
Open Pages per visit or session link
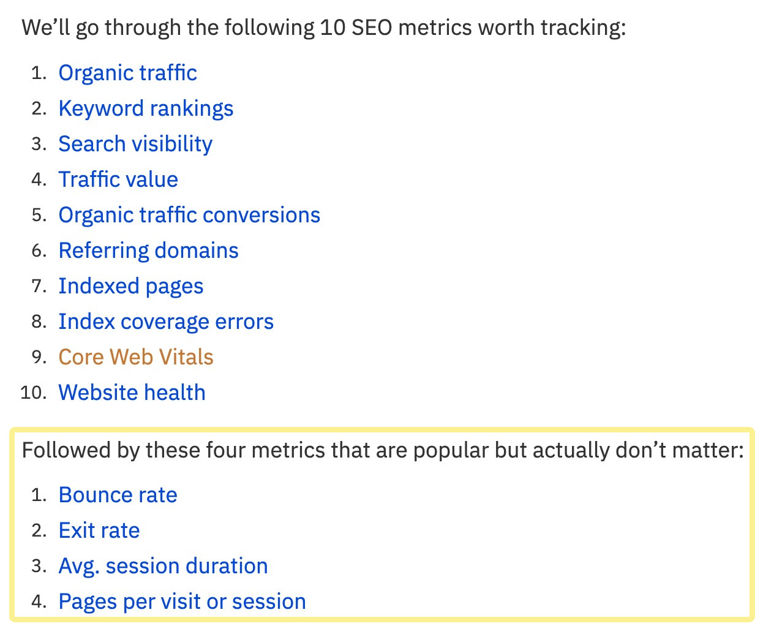pos(182,601)
